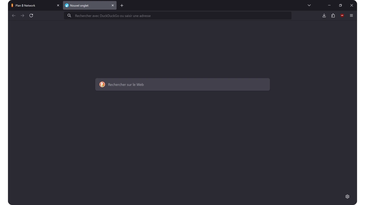The image size is (365, 205).
Task: Click the magnifier icon in address bar
Action: pos(69,16)
